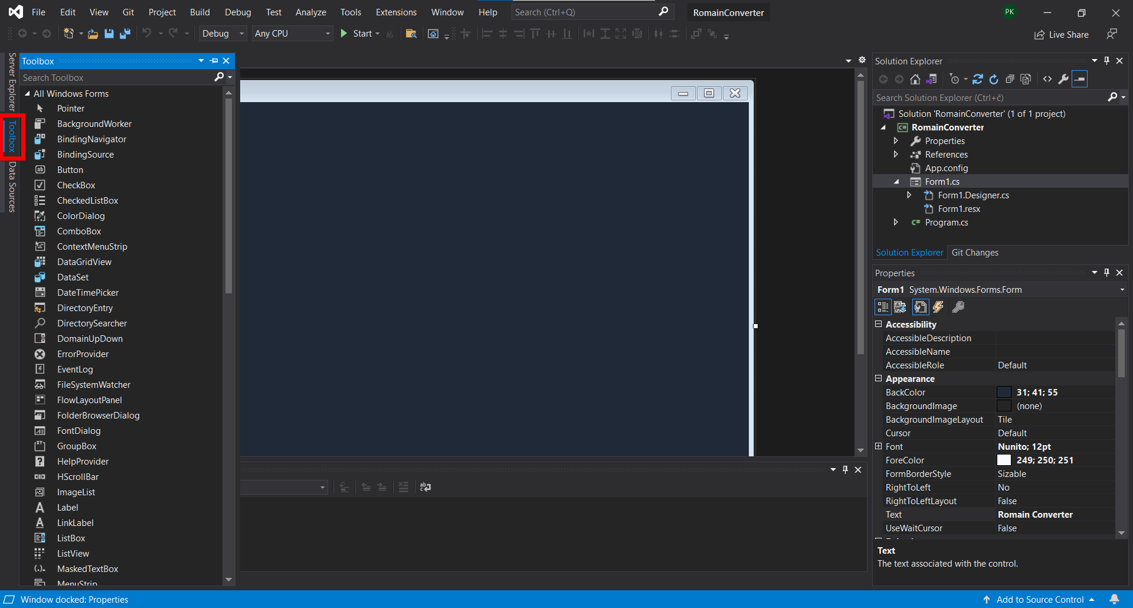Click the Start run arrow icon

344,34
